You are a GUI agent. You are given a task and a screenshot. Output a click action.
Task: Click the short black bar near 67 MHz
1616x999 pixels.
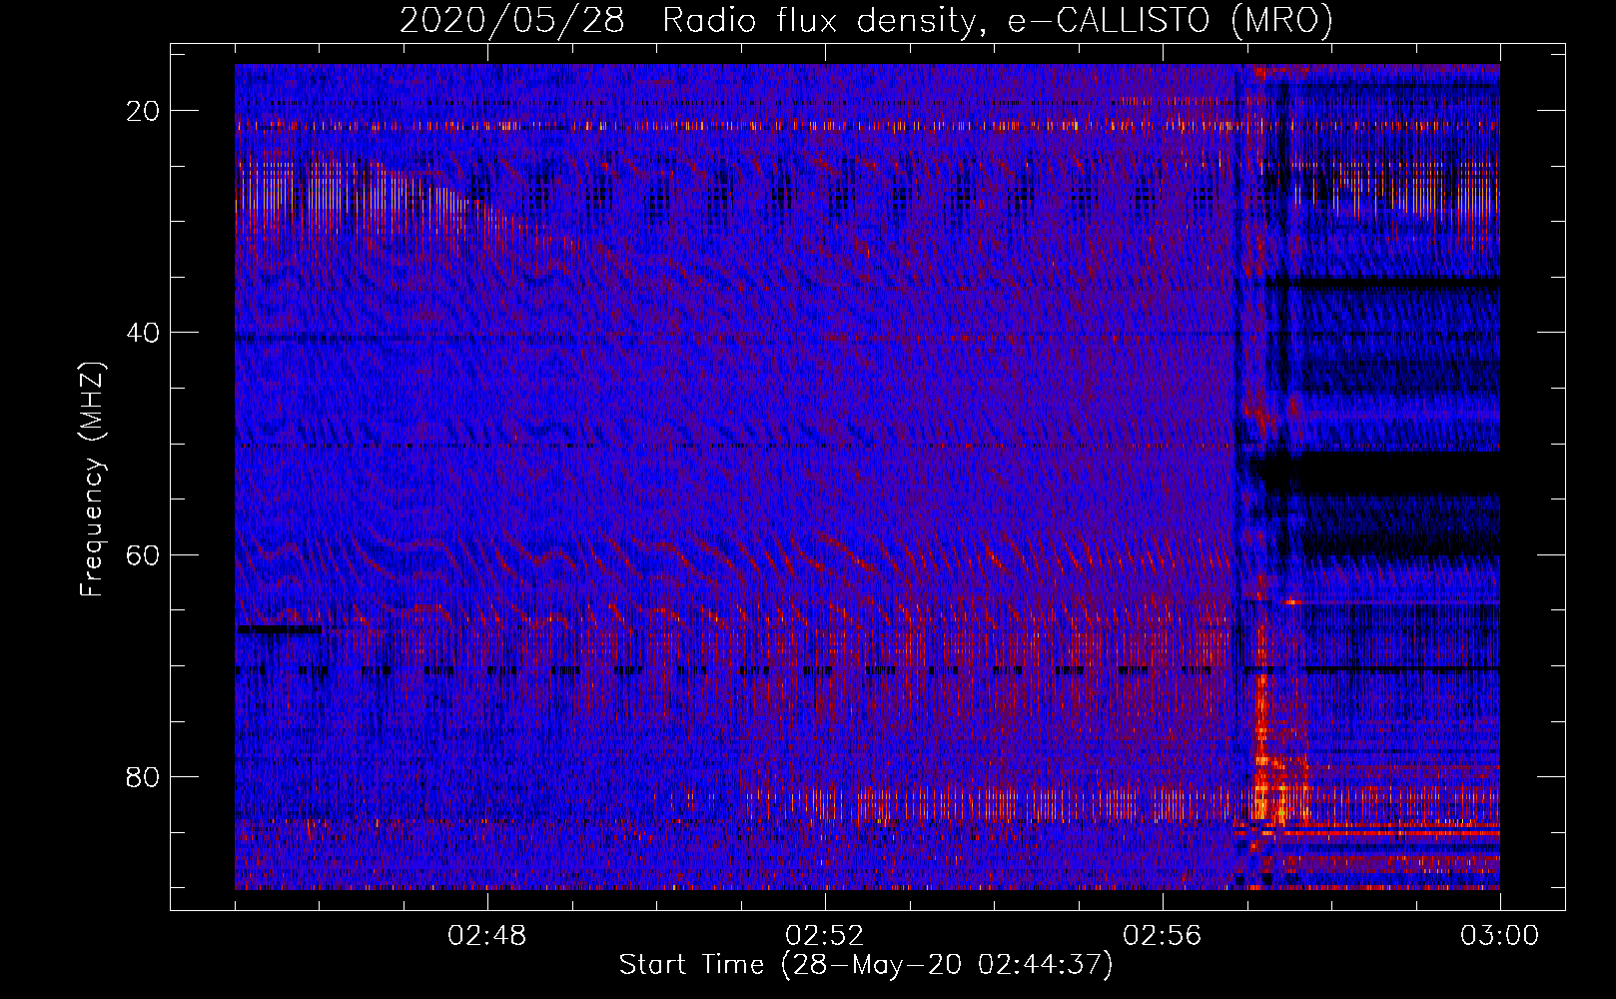[x=279, y=629]
